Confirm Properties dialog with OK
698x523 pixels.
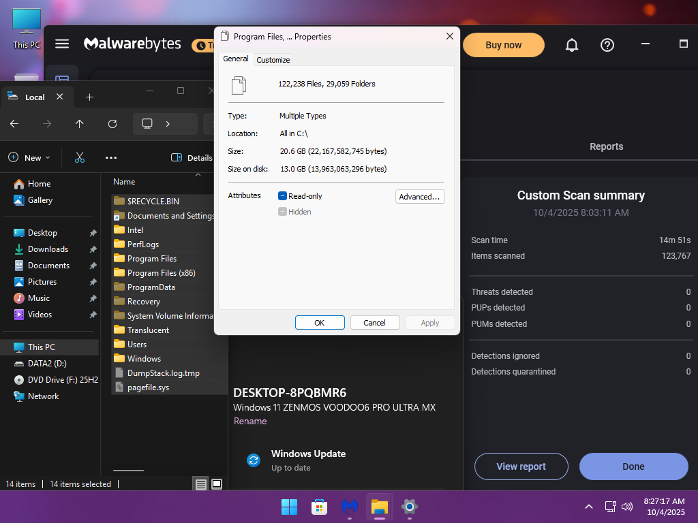tap(320, 322)
